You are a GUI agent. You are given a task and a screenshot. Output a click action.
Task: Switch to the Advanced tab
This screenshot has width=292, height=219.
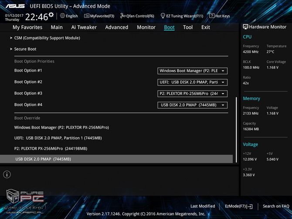pyautogui.click(x=116, y=27)
